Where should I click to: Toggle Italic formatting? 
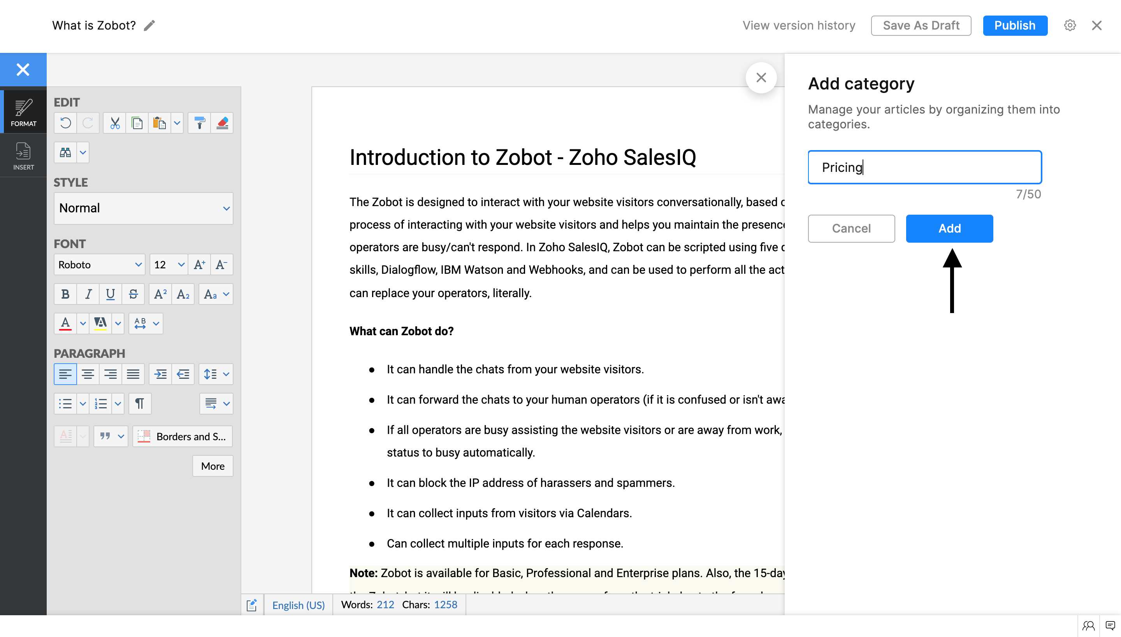[x=88, y=294]
